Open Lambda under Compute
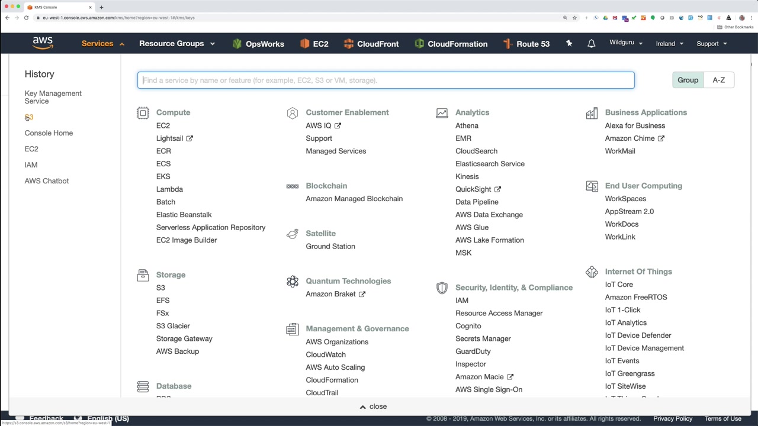The height and width of the screenshot is (426, 758). pos(169,189)
